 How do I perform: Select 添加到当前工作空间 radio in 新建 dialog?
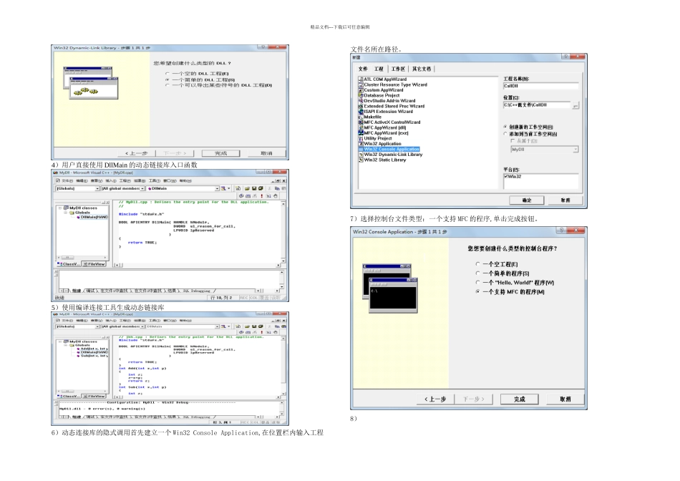(x=505, y=134)
